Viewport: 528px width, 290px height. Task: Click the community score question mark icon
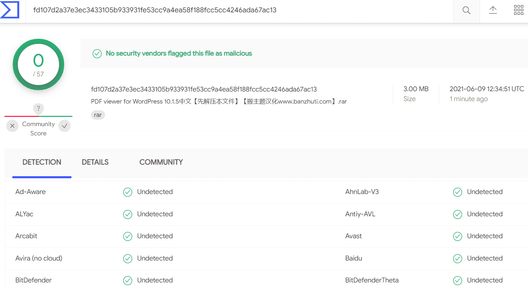(38, 109)
